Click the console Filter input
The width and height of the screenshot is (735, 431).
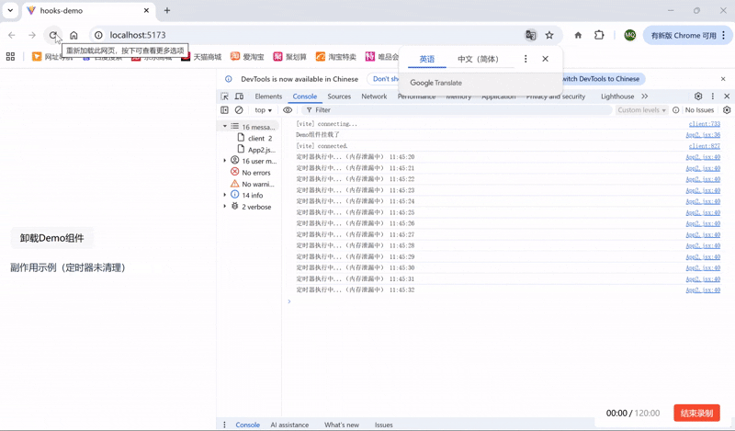tap(457, 109)
